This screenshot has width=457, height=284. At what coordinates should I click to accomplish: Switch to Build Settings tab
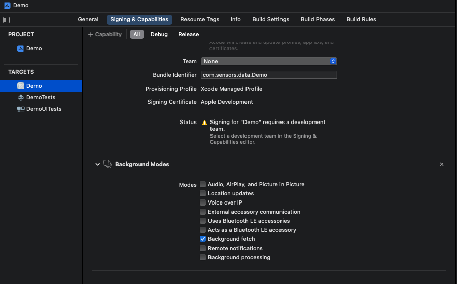coord(271,20)
